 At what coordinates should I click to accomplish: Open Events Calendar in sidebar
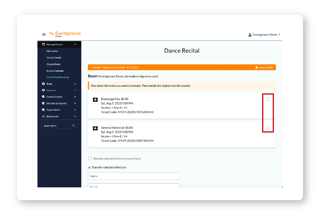point(55,71)
